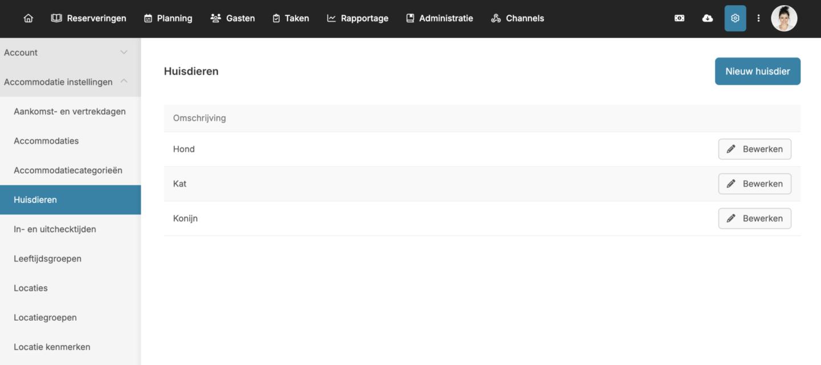Image resolution: width=821 pixels, height=365 pixels.
Task: Open In- en uitchecktijden settings
Action: tap(55, 229)
